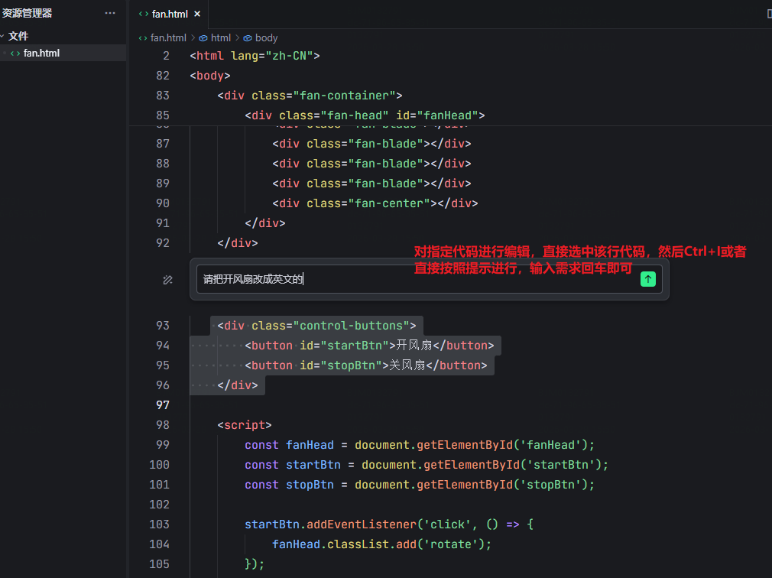Click the body icon in breadcrumb
The height and width of the screenshot is (578, 772).
pyautogui.click(x=247, y=38)
